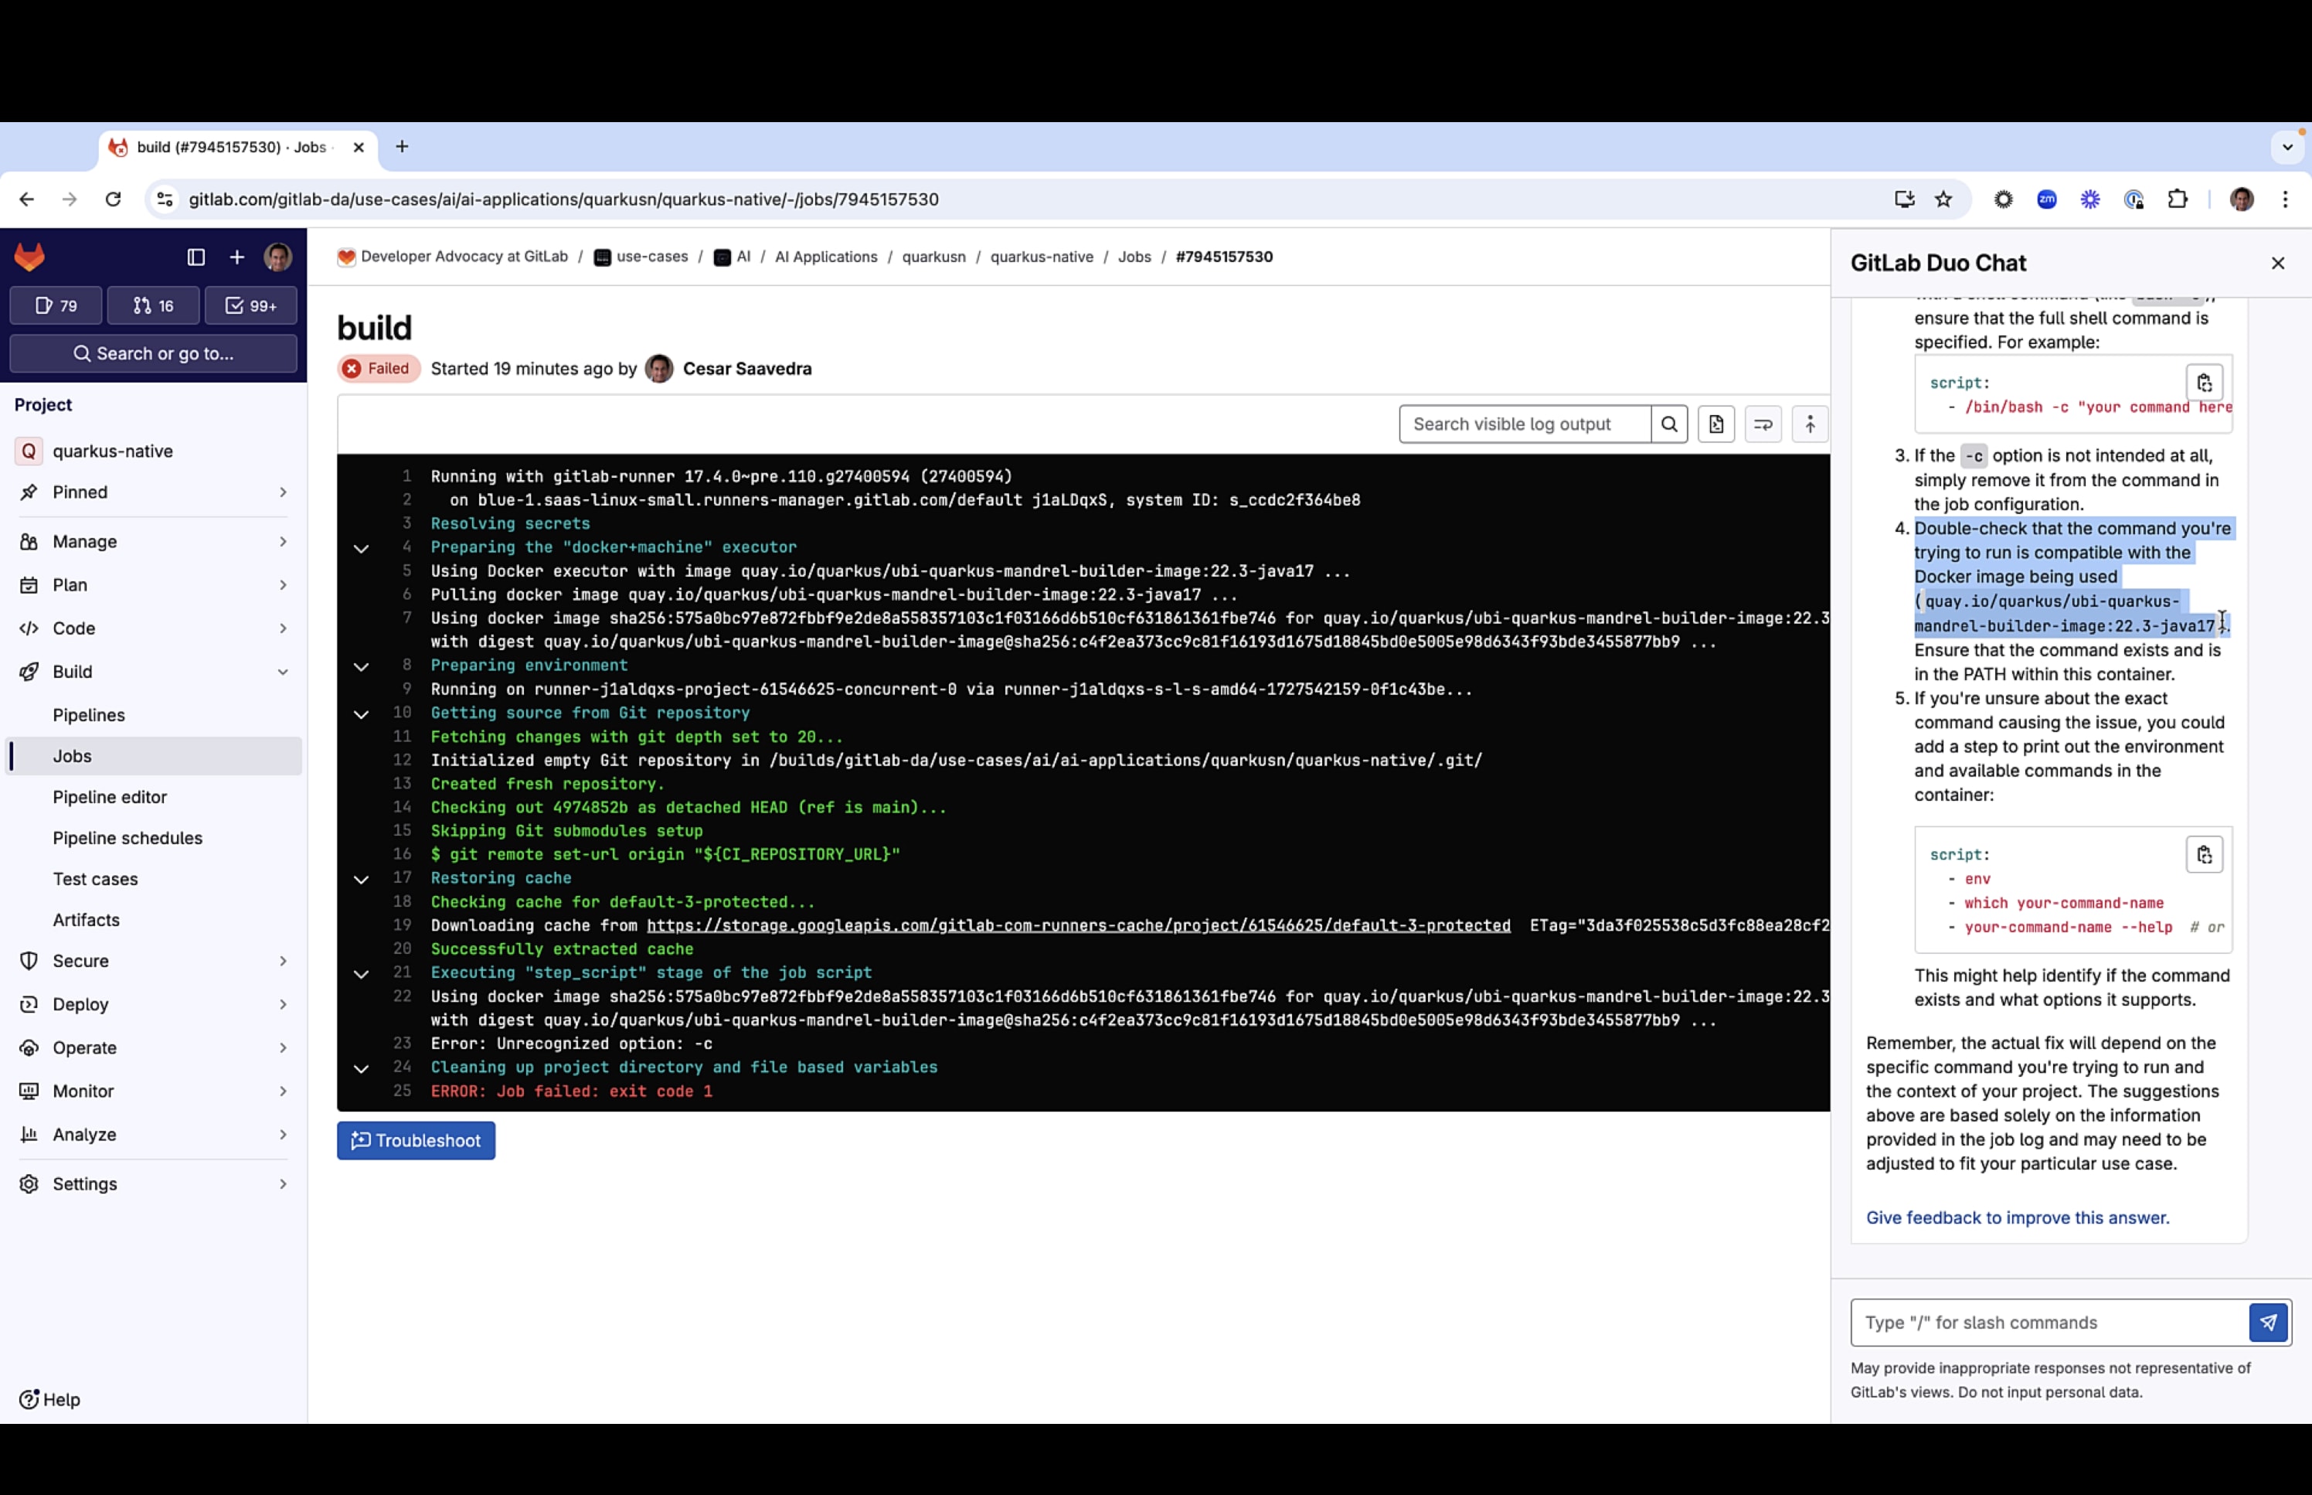
Task: Collapse the Build menu
Action: click(x=153, y=672)
